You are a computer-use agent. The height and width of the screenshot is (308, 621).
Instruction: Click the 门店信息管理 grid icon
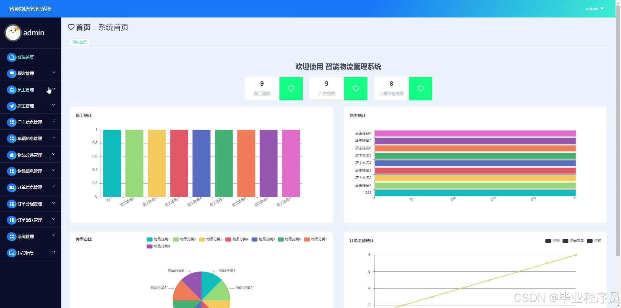tap(12, 122)
